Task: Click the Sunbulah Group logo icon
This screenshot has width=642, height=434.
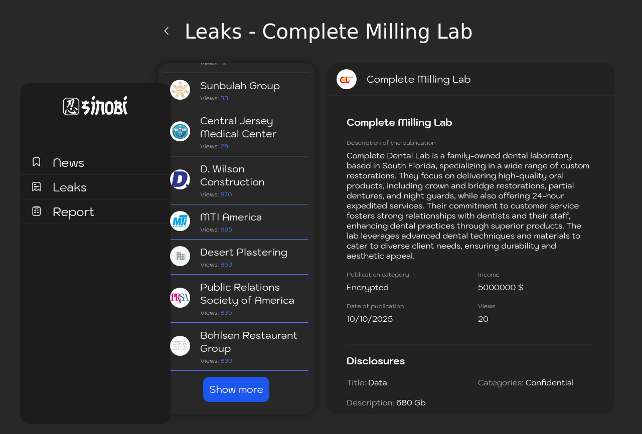Action: click(180, 90)
